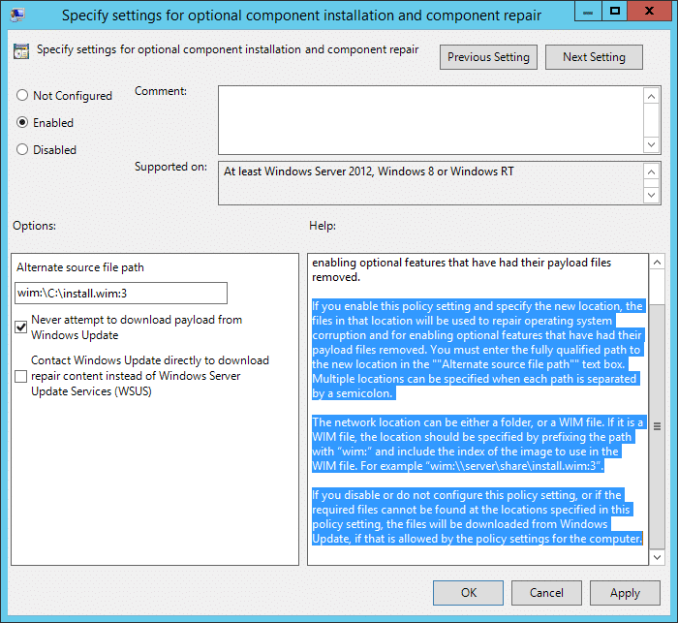Enable Contact Windows Update directly checkbox
The height and width of the screenshot is (623, 678).
click(x=21, y=376)
